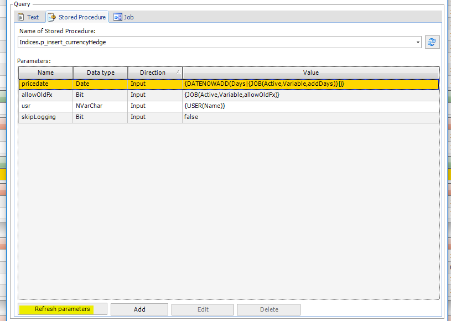Click the document icon on the Text tab

(x=21, y=17)
